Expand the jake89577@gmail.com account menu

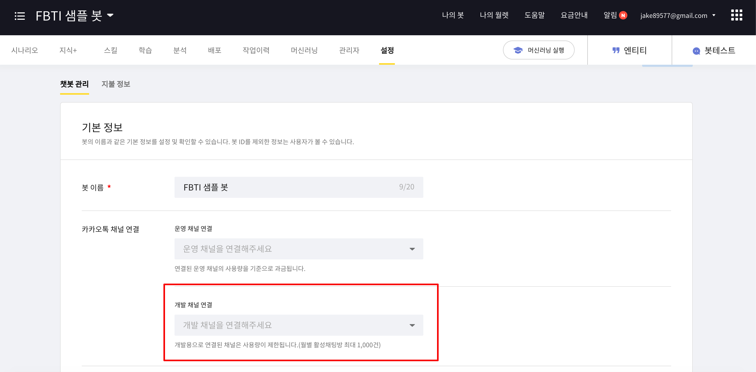pos(678,16)
